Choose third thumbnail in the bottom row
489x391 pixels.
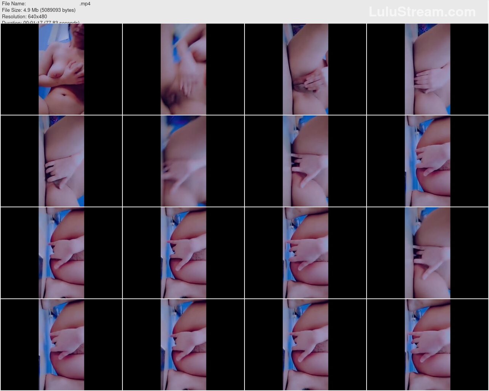306,345
